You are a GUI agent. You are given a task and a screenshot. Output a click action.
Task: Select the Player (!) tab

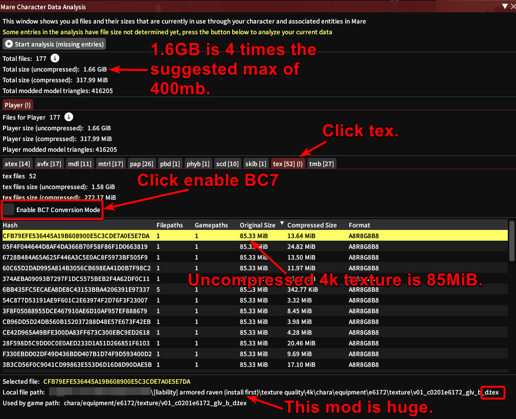pos(18,105)
